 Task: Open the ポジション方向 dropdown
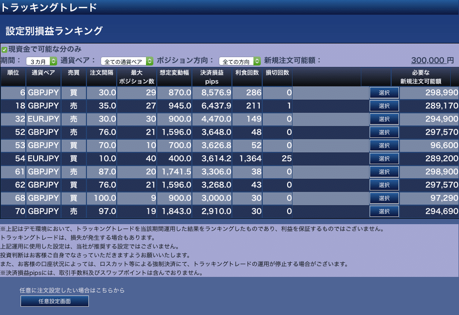240,61
